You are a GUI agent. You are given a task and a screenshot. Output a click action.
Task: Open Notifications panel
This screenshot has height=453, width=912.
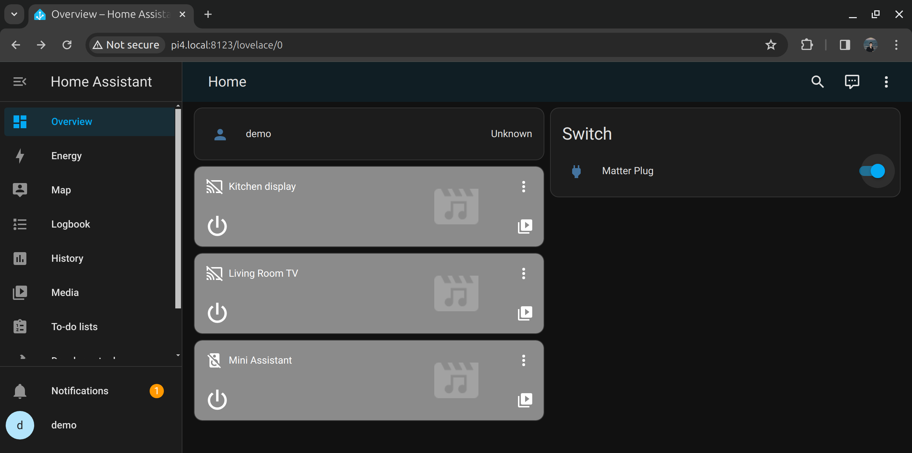pyautogui.click(x=80, y=391)
